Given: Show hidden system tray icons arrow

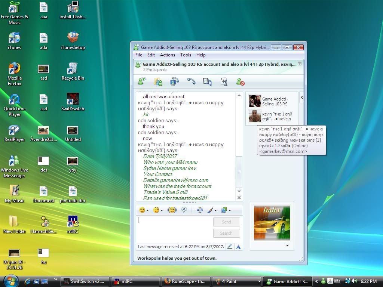Looking at the screenshot, I should 316,281.
